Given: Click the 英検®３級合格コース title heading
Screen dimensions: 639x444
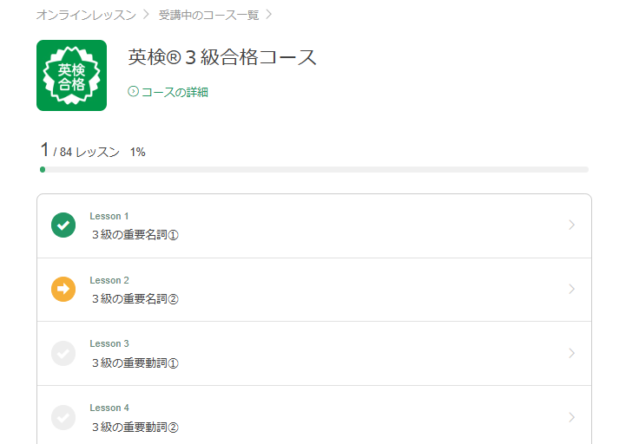Looking at the screenshot, I should (x=222, y=58).
